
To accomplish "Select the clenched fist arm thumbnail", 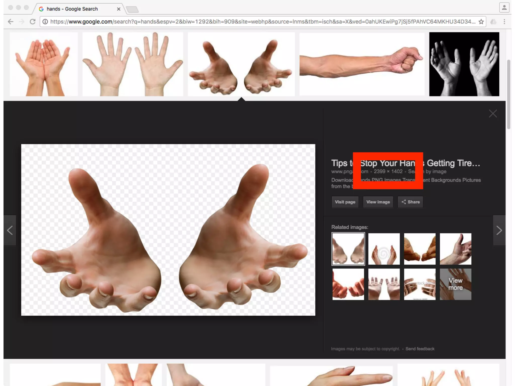I will point(362,64).
